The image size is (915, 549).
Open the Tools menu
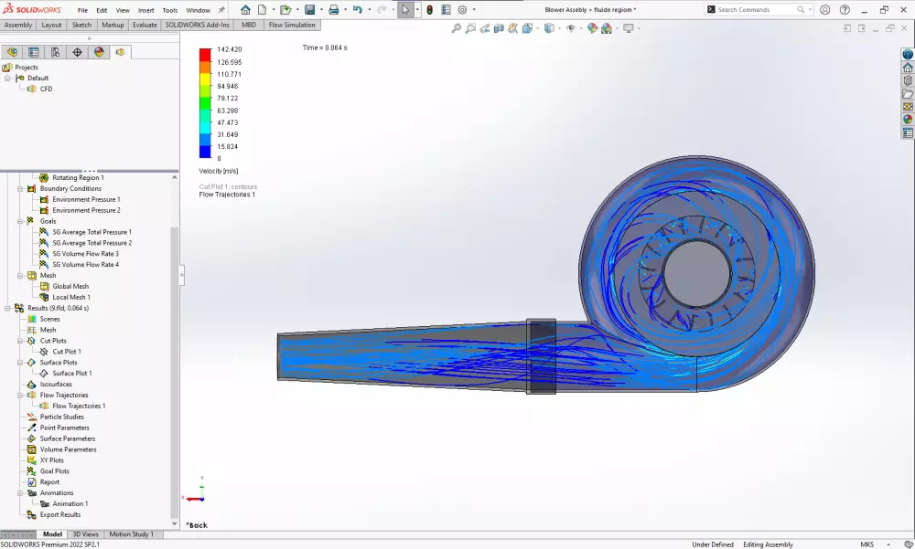[169, 11]
